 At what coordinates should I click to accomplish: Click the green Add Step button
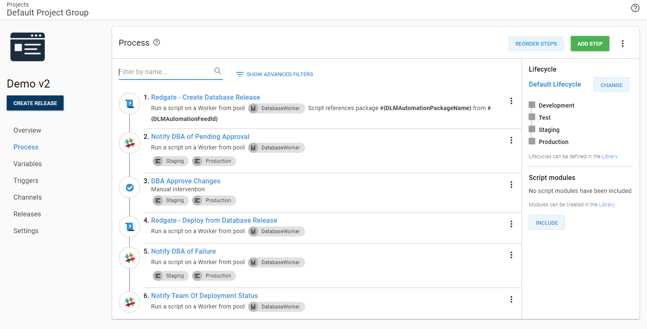590,44
